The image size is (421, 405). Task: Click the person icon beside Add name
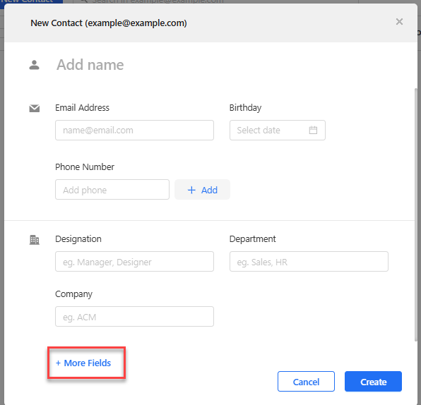pyautogui.click(x=34, y=65)
